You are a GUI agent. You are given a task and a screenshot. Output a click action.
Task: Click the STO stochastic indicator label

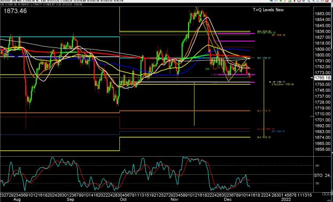click(x=318, y=175)
